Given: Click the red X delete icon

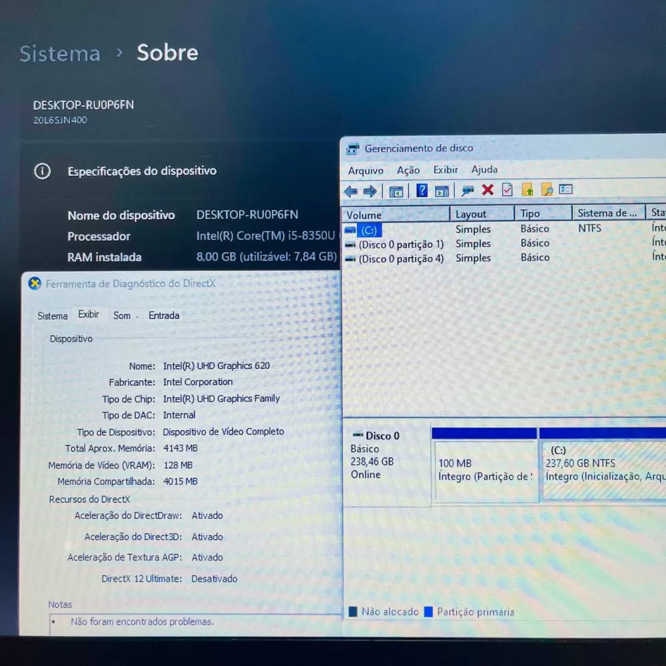Looking at the screenshot, I should (x=488, y=190).
